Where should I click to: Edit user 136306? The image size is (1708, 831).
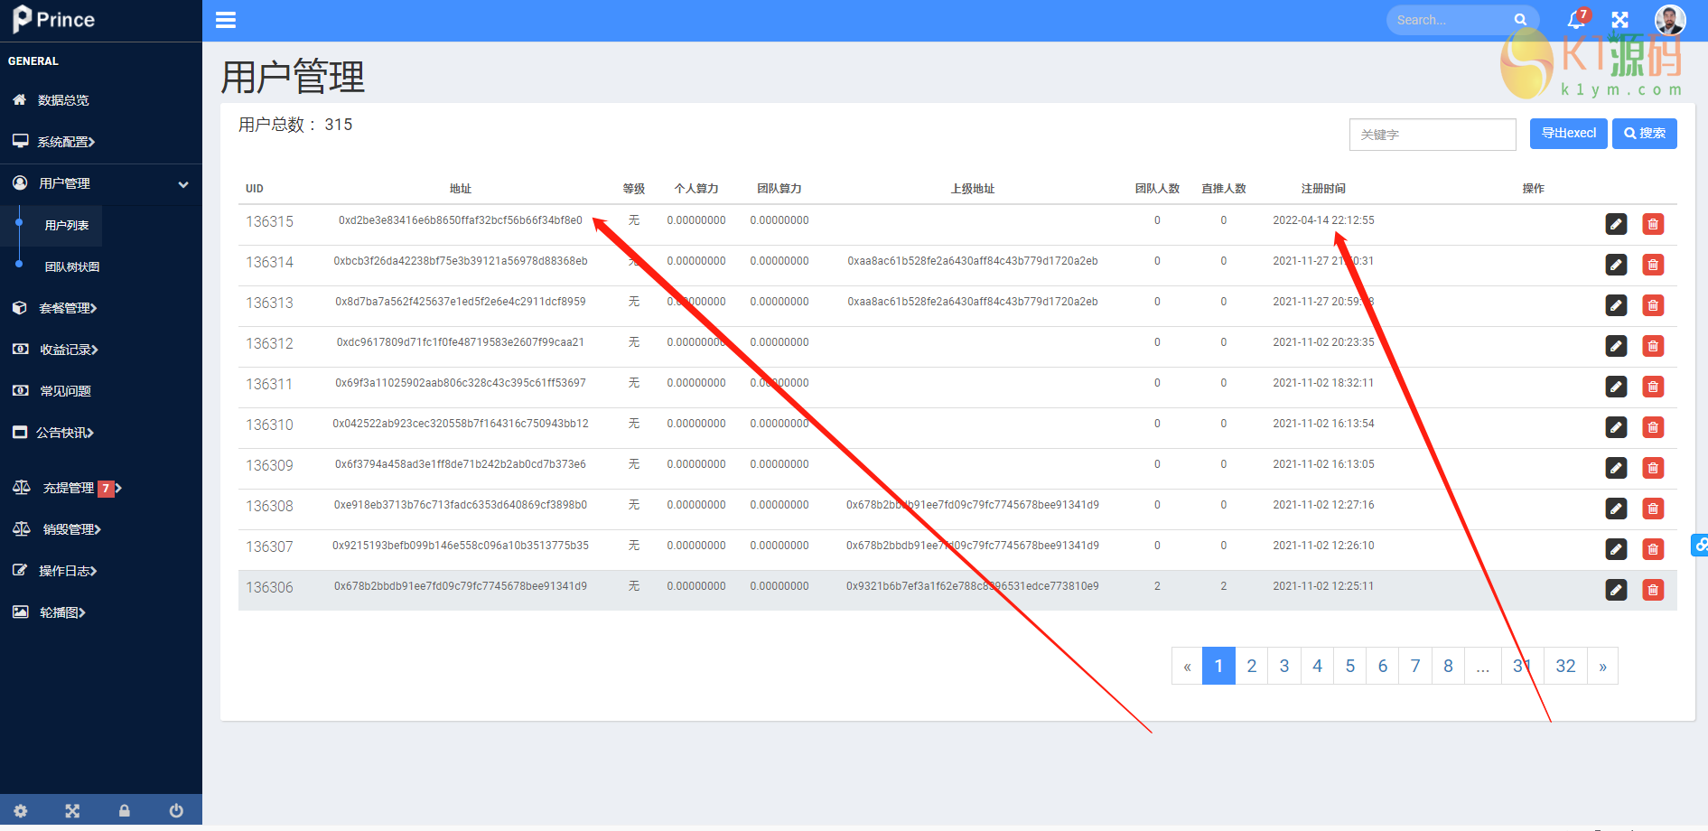[x=1616, y=590]
